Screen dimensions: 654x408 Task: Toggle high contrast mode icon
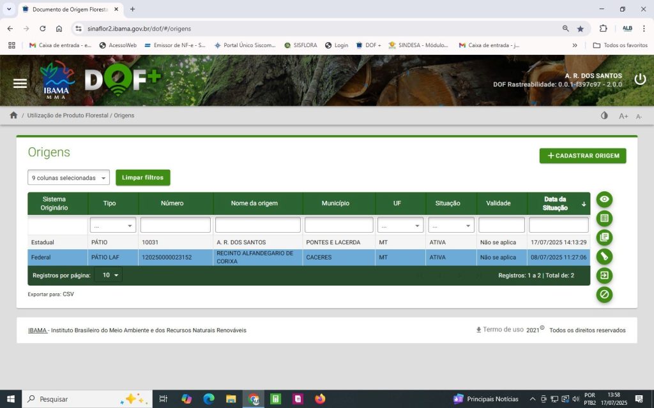tap(604, 116)
